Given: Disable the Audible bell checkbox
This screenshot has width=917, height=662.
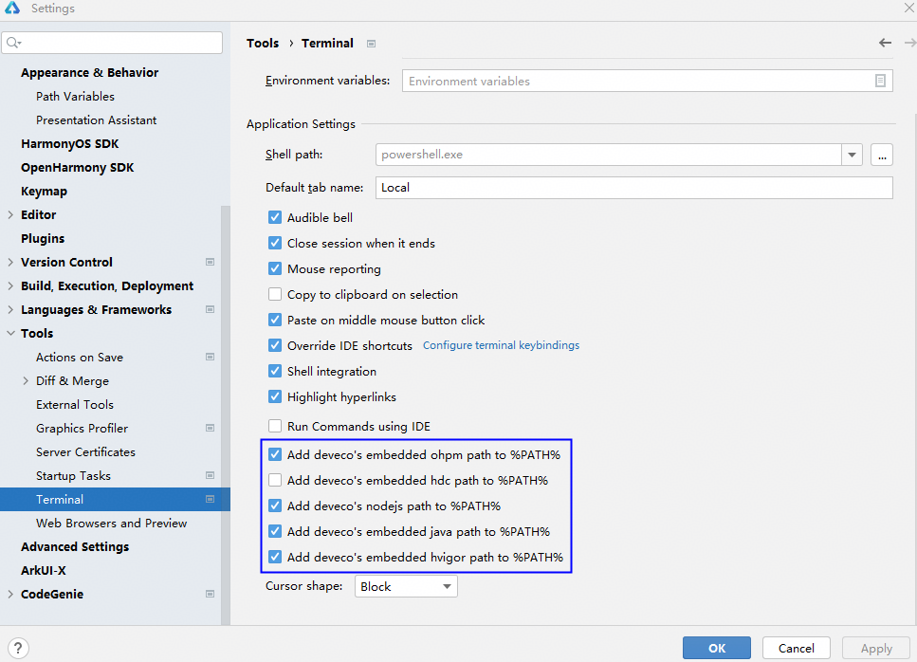Looking at the screenshot, I should point(275,218).
